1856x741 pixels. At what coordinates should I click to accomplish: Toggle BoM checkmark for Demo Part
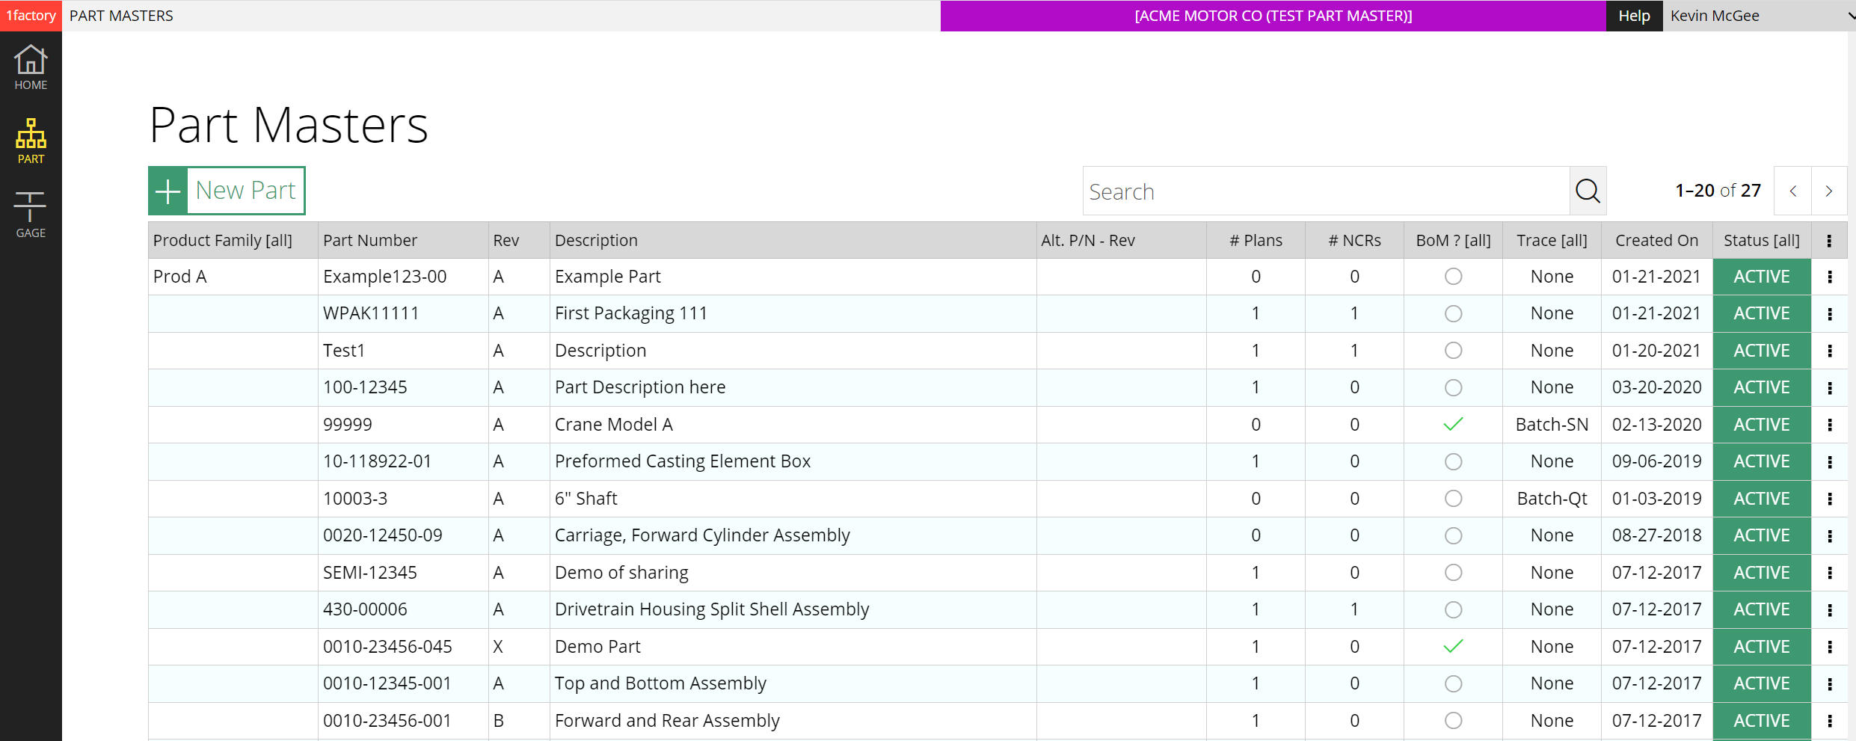(1453, 647)
